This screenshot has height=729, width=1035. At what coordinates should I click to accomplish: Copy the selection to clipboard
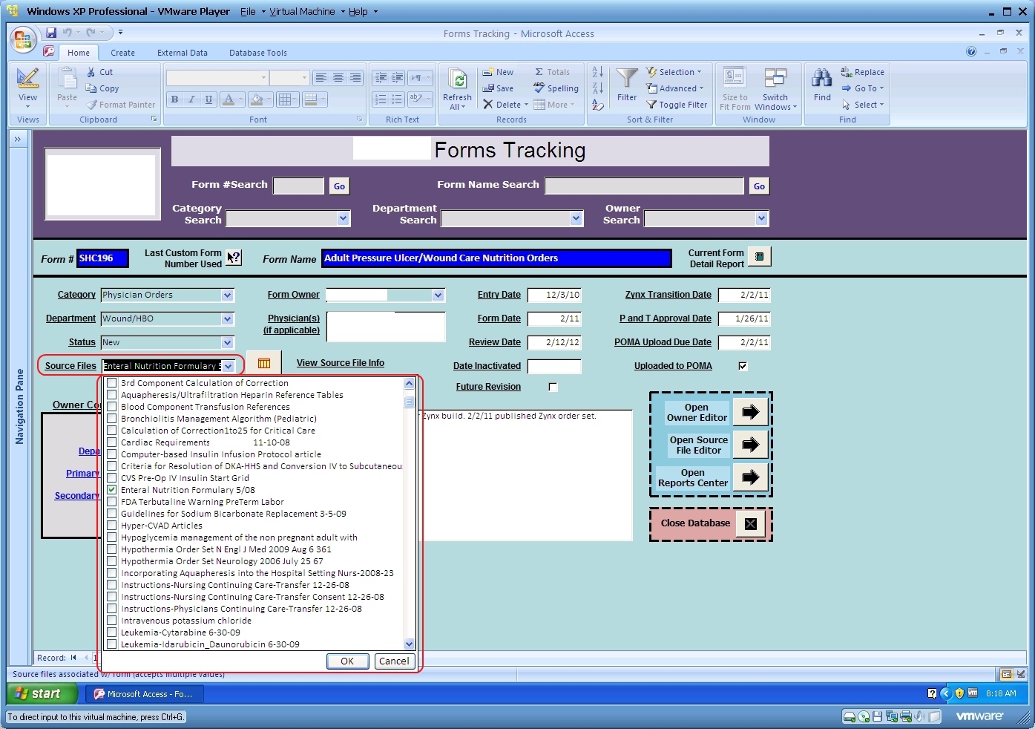[102, 88]
